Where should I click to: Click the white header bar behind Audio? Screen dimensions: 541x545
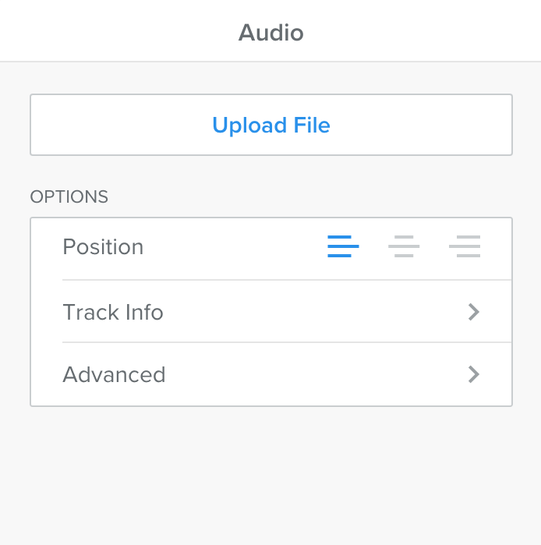point(117,31)
